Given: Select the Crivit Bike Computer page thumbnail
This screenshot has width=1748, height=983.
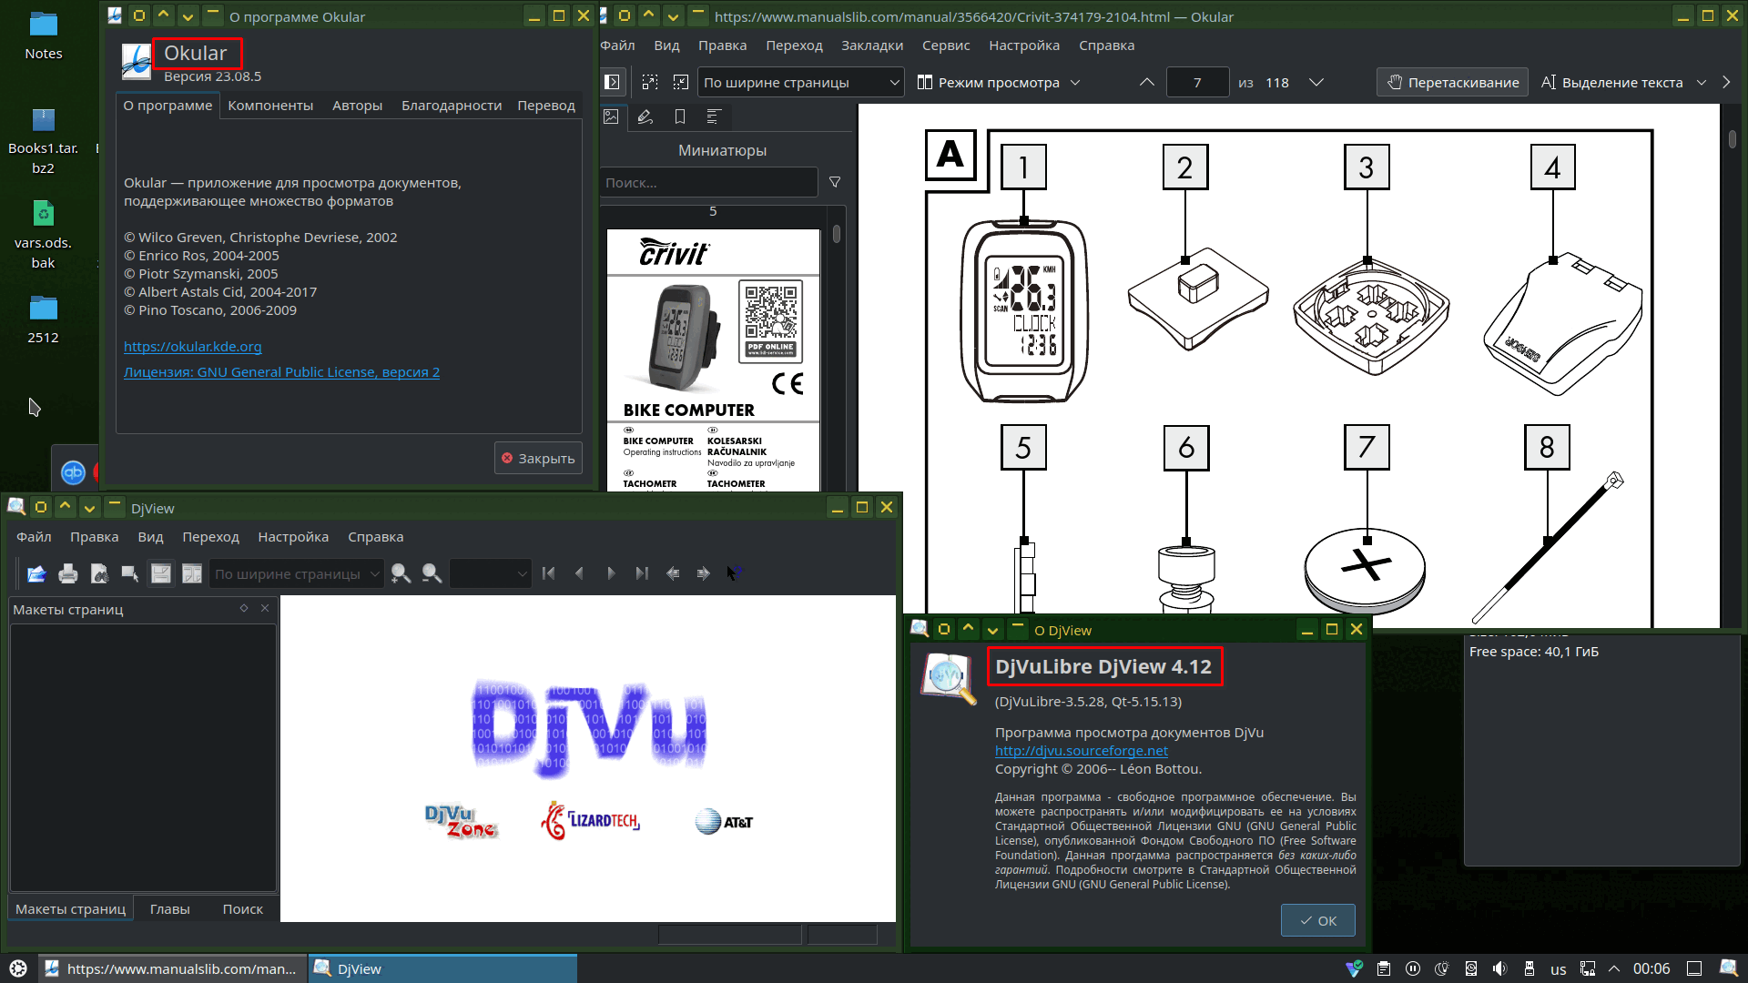Looking at the screenshot, I should pos(714,360).
